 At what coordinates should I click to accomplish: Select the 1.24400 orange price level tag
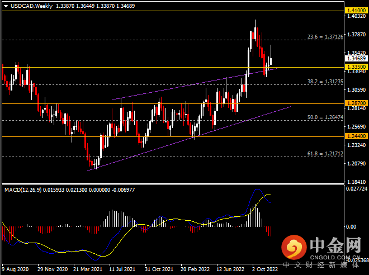pyautogui.click(x=356, y=136)
